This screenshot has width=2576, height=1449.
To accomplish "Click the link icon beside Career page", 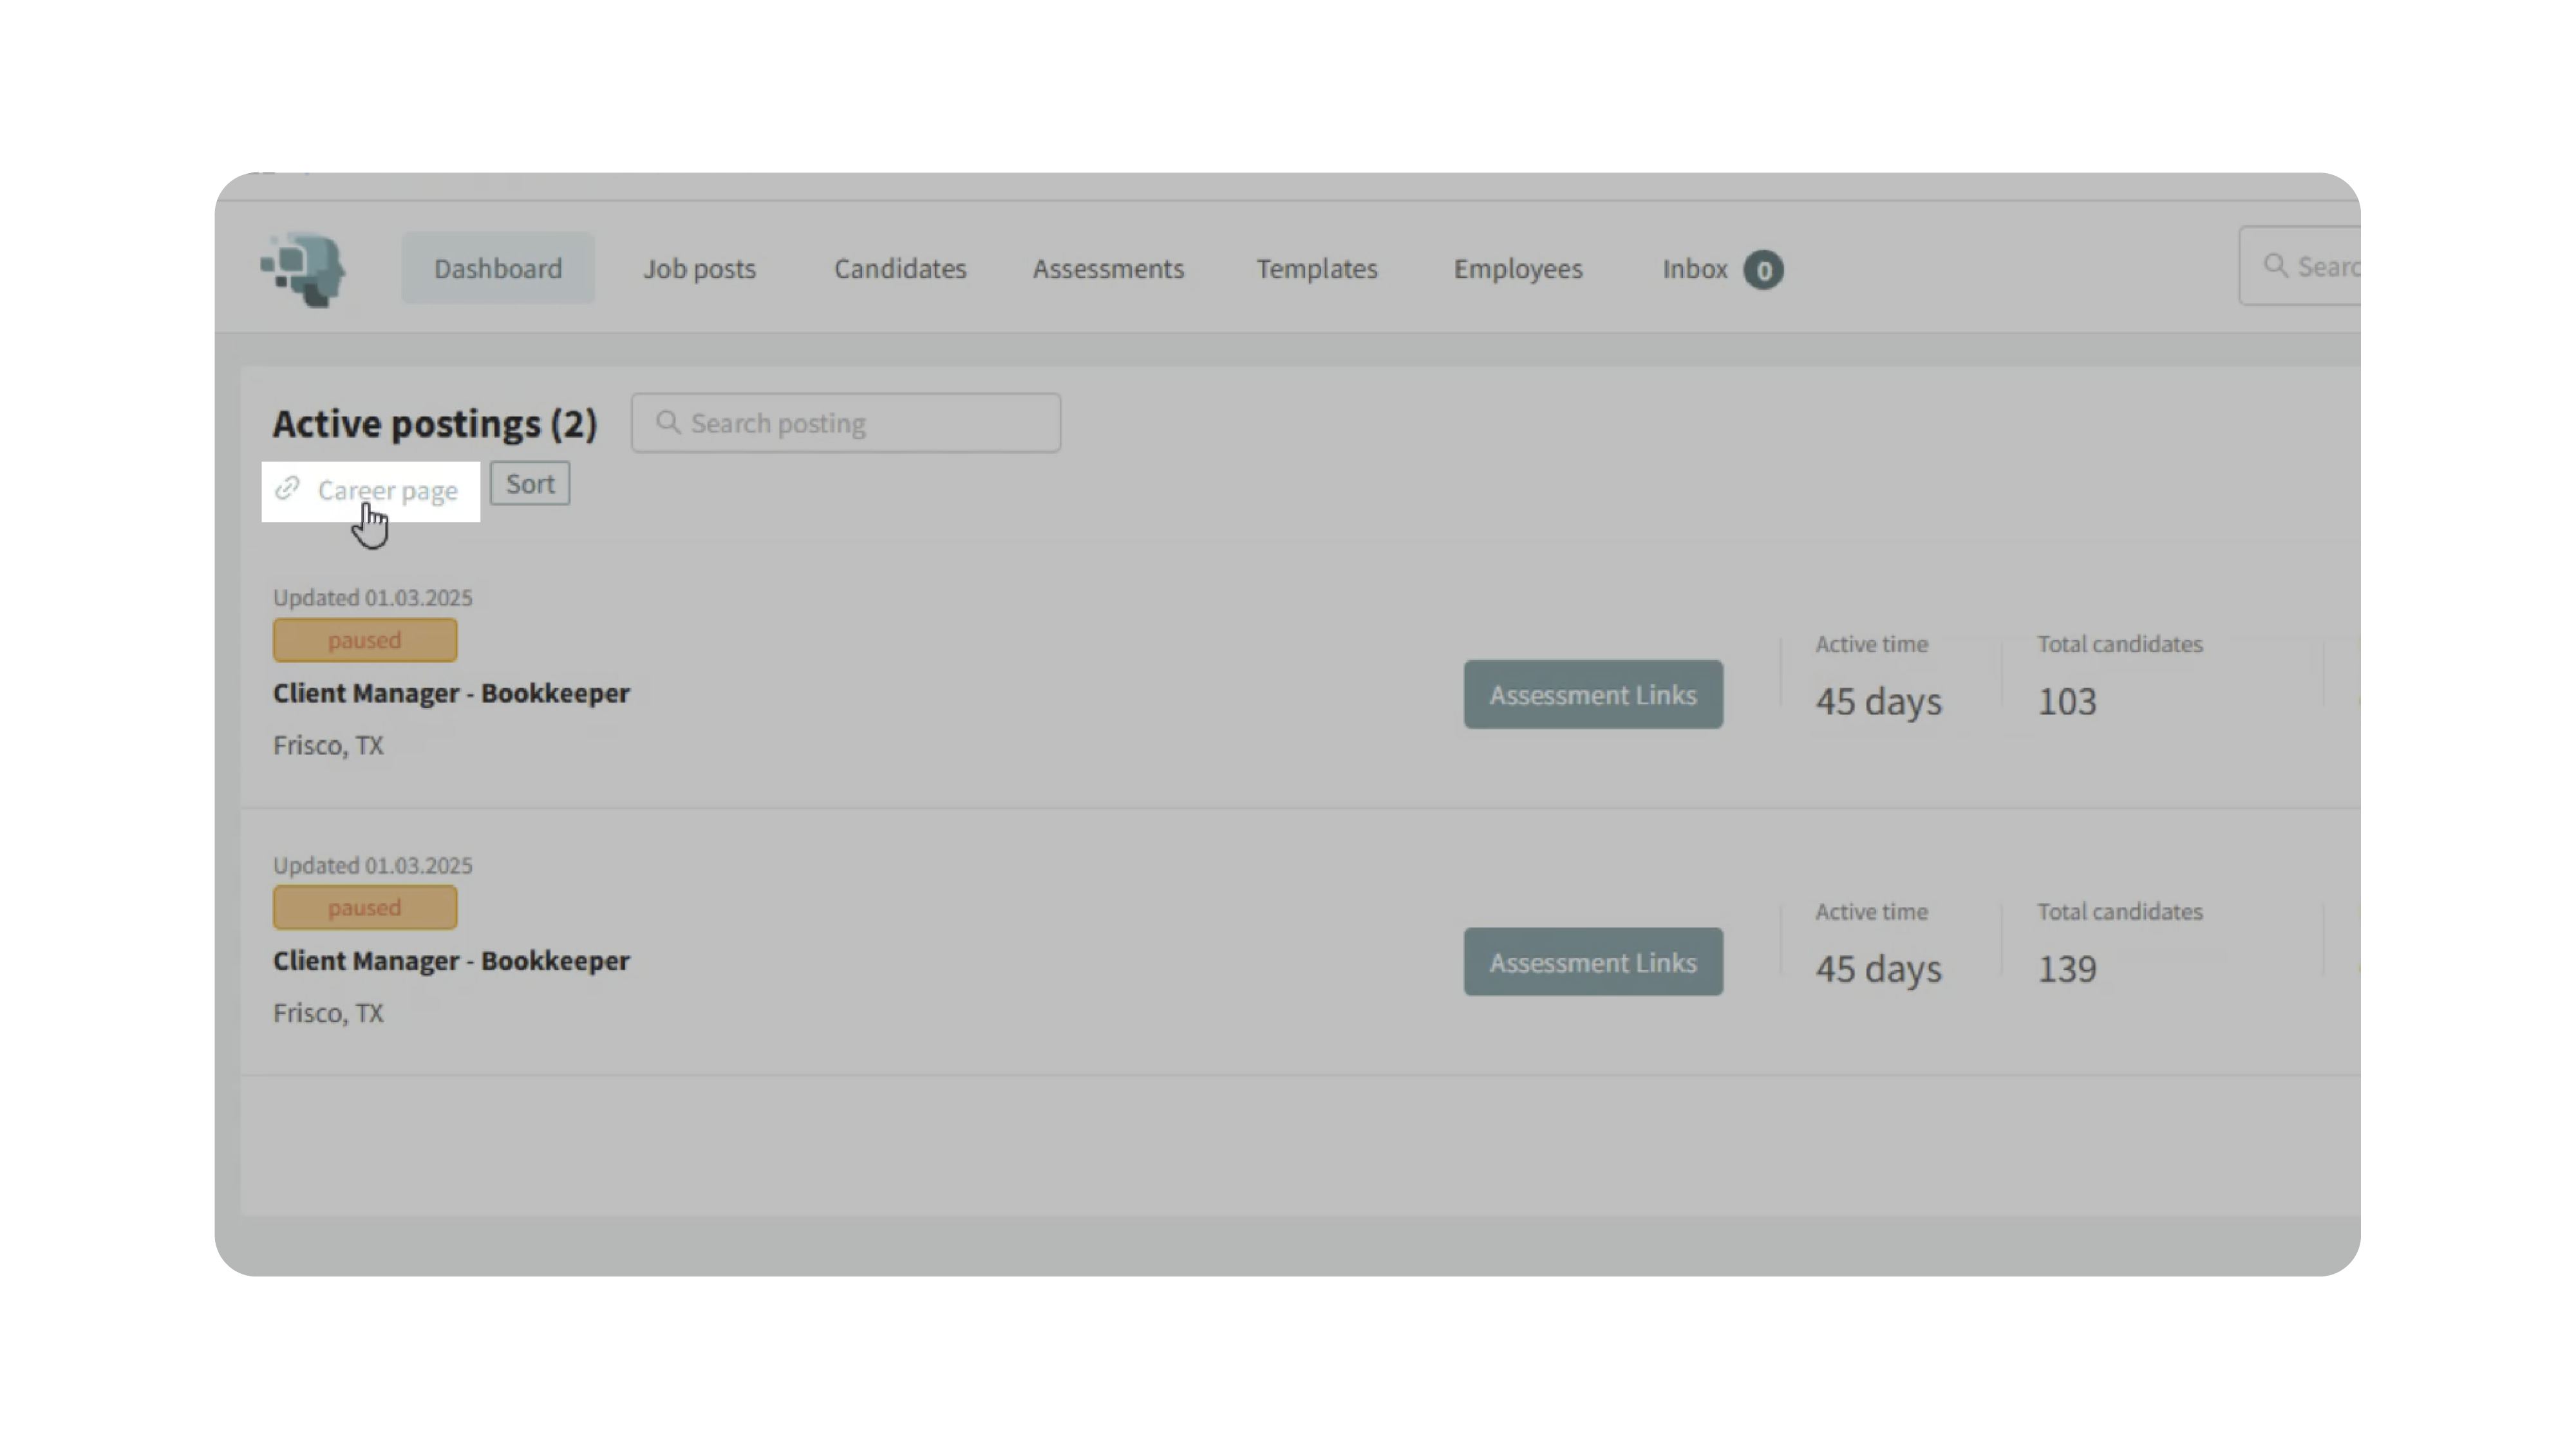I will tap(288, 488).
